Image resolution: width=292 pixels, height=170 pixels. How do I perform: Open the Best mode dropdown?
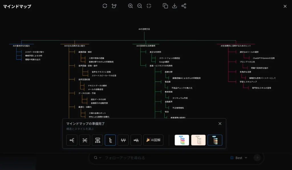tap(240, 157)
